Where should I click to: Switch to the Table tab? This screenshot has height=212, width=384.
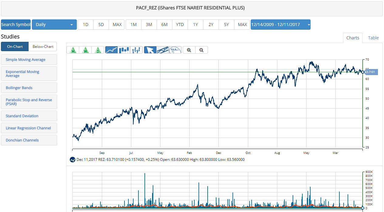click(x=373, y=38)
